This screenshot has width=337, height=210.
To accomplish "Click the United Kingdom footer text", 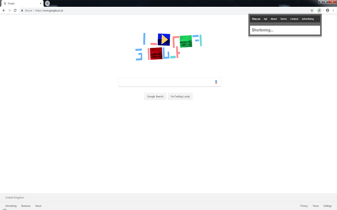I will click(x=14, y=198).
